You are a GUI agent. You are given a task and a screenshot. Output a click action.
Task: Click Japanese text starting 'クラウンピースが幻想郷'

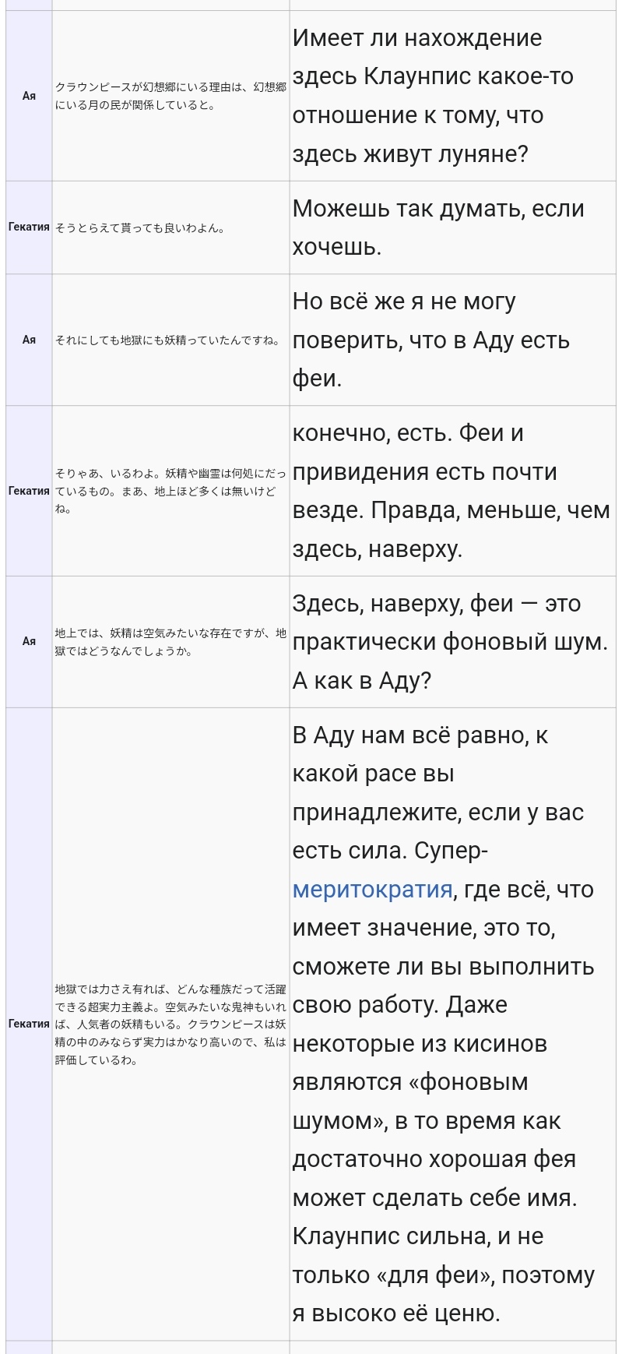point(170,96)
